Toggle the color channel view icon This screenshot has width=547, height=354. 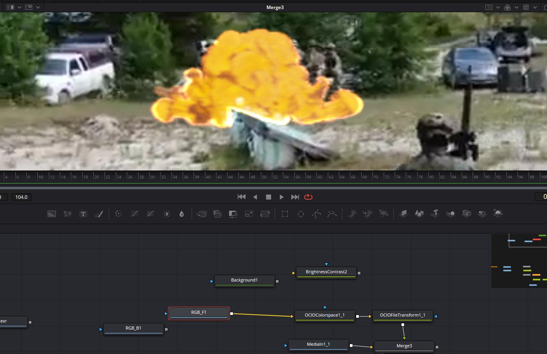coord(508,7)
